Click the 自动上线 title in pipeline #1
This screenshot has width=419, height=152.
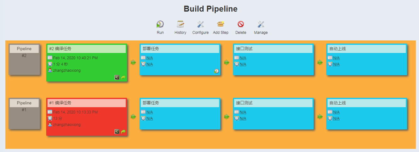click(337, 103)
